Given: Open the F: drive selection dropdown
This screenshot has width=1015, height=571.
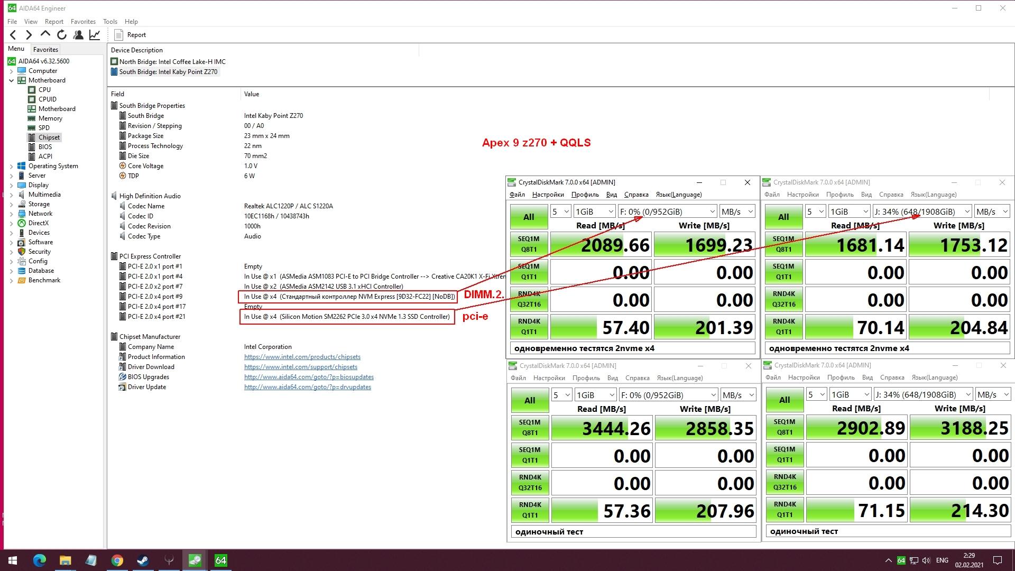Looking at the screenshot, I should point(667,211).
